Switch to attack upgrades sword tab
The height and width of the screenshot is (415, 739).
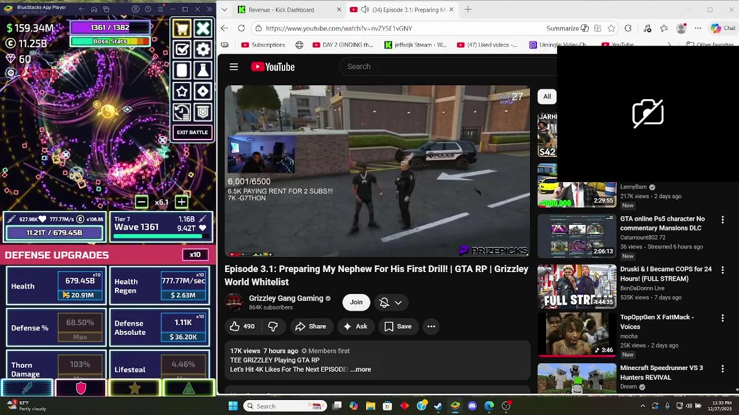(27, 388)
